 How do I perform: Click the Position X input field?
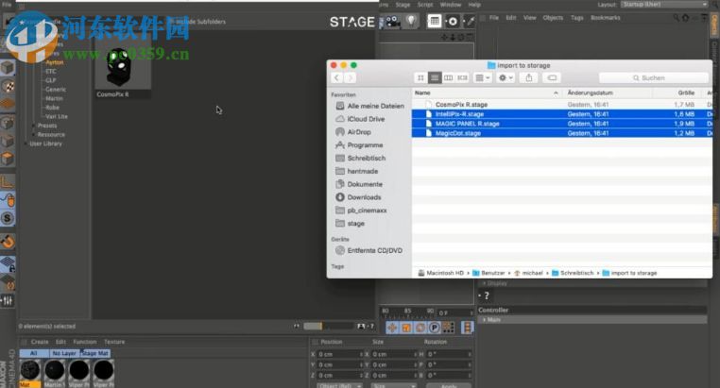(339, 355)
